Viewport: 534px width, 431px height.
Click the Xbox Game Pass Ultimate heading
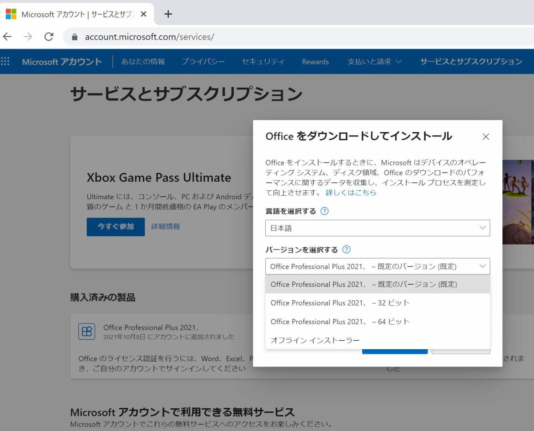(x=159, y=177)
